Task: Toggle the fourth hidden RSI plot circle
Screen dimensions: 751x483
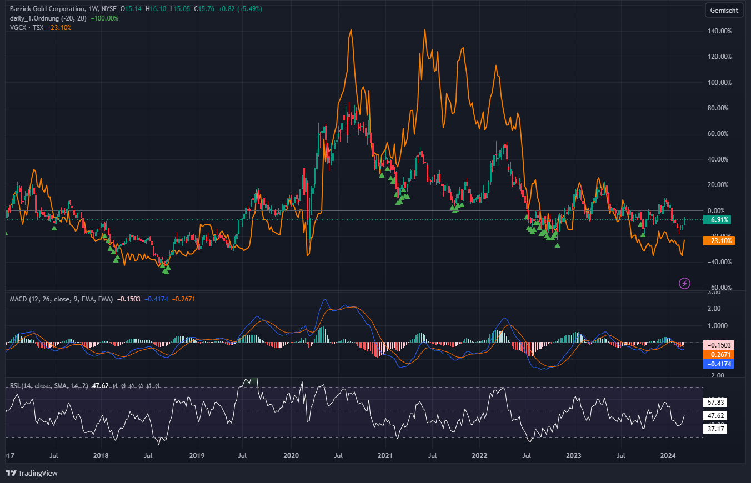Action: pyautogui.click(x=141, y=386)
